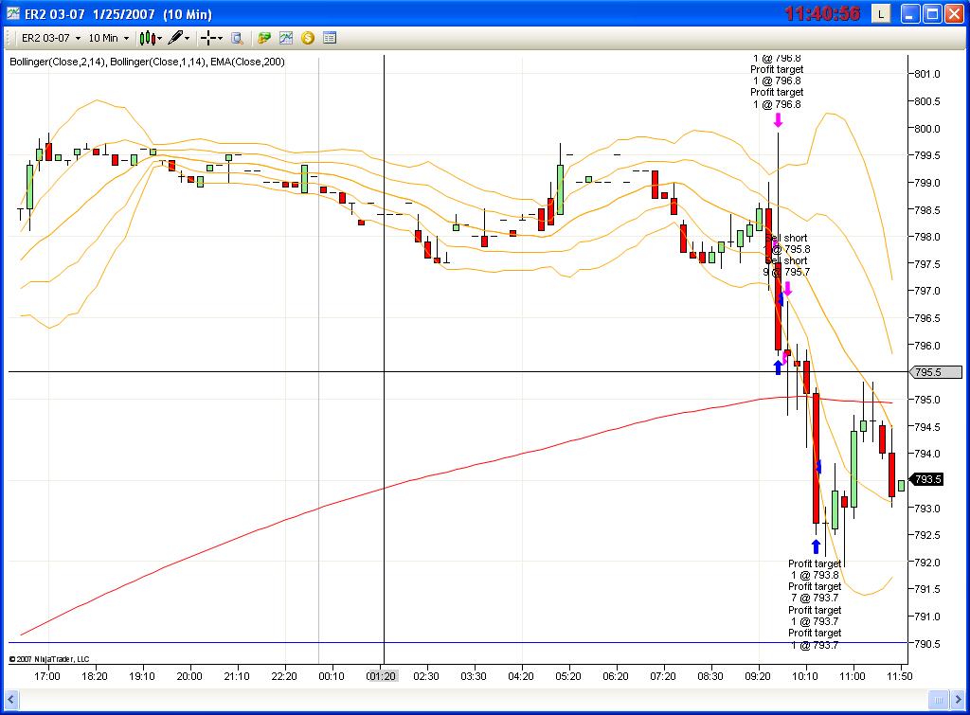Image resolution: width=970 pixels, height=715 pixels.
Task: Open the chart style candlestick dropdown
Action: point(151,38)
